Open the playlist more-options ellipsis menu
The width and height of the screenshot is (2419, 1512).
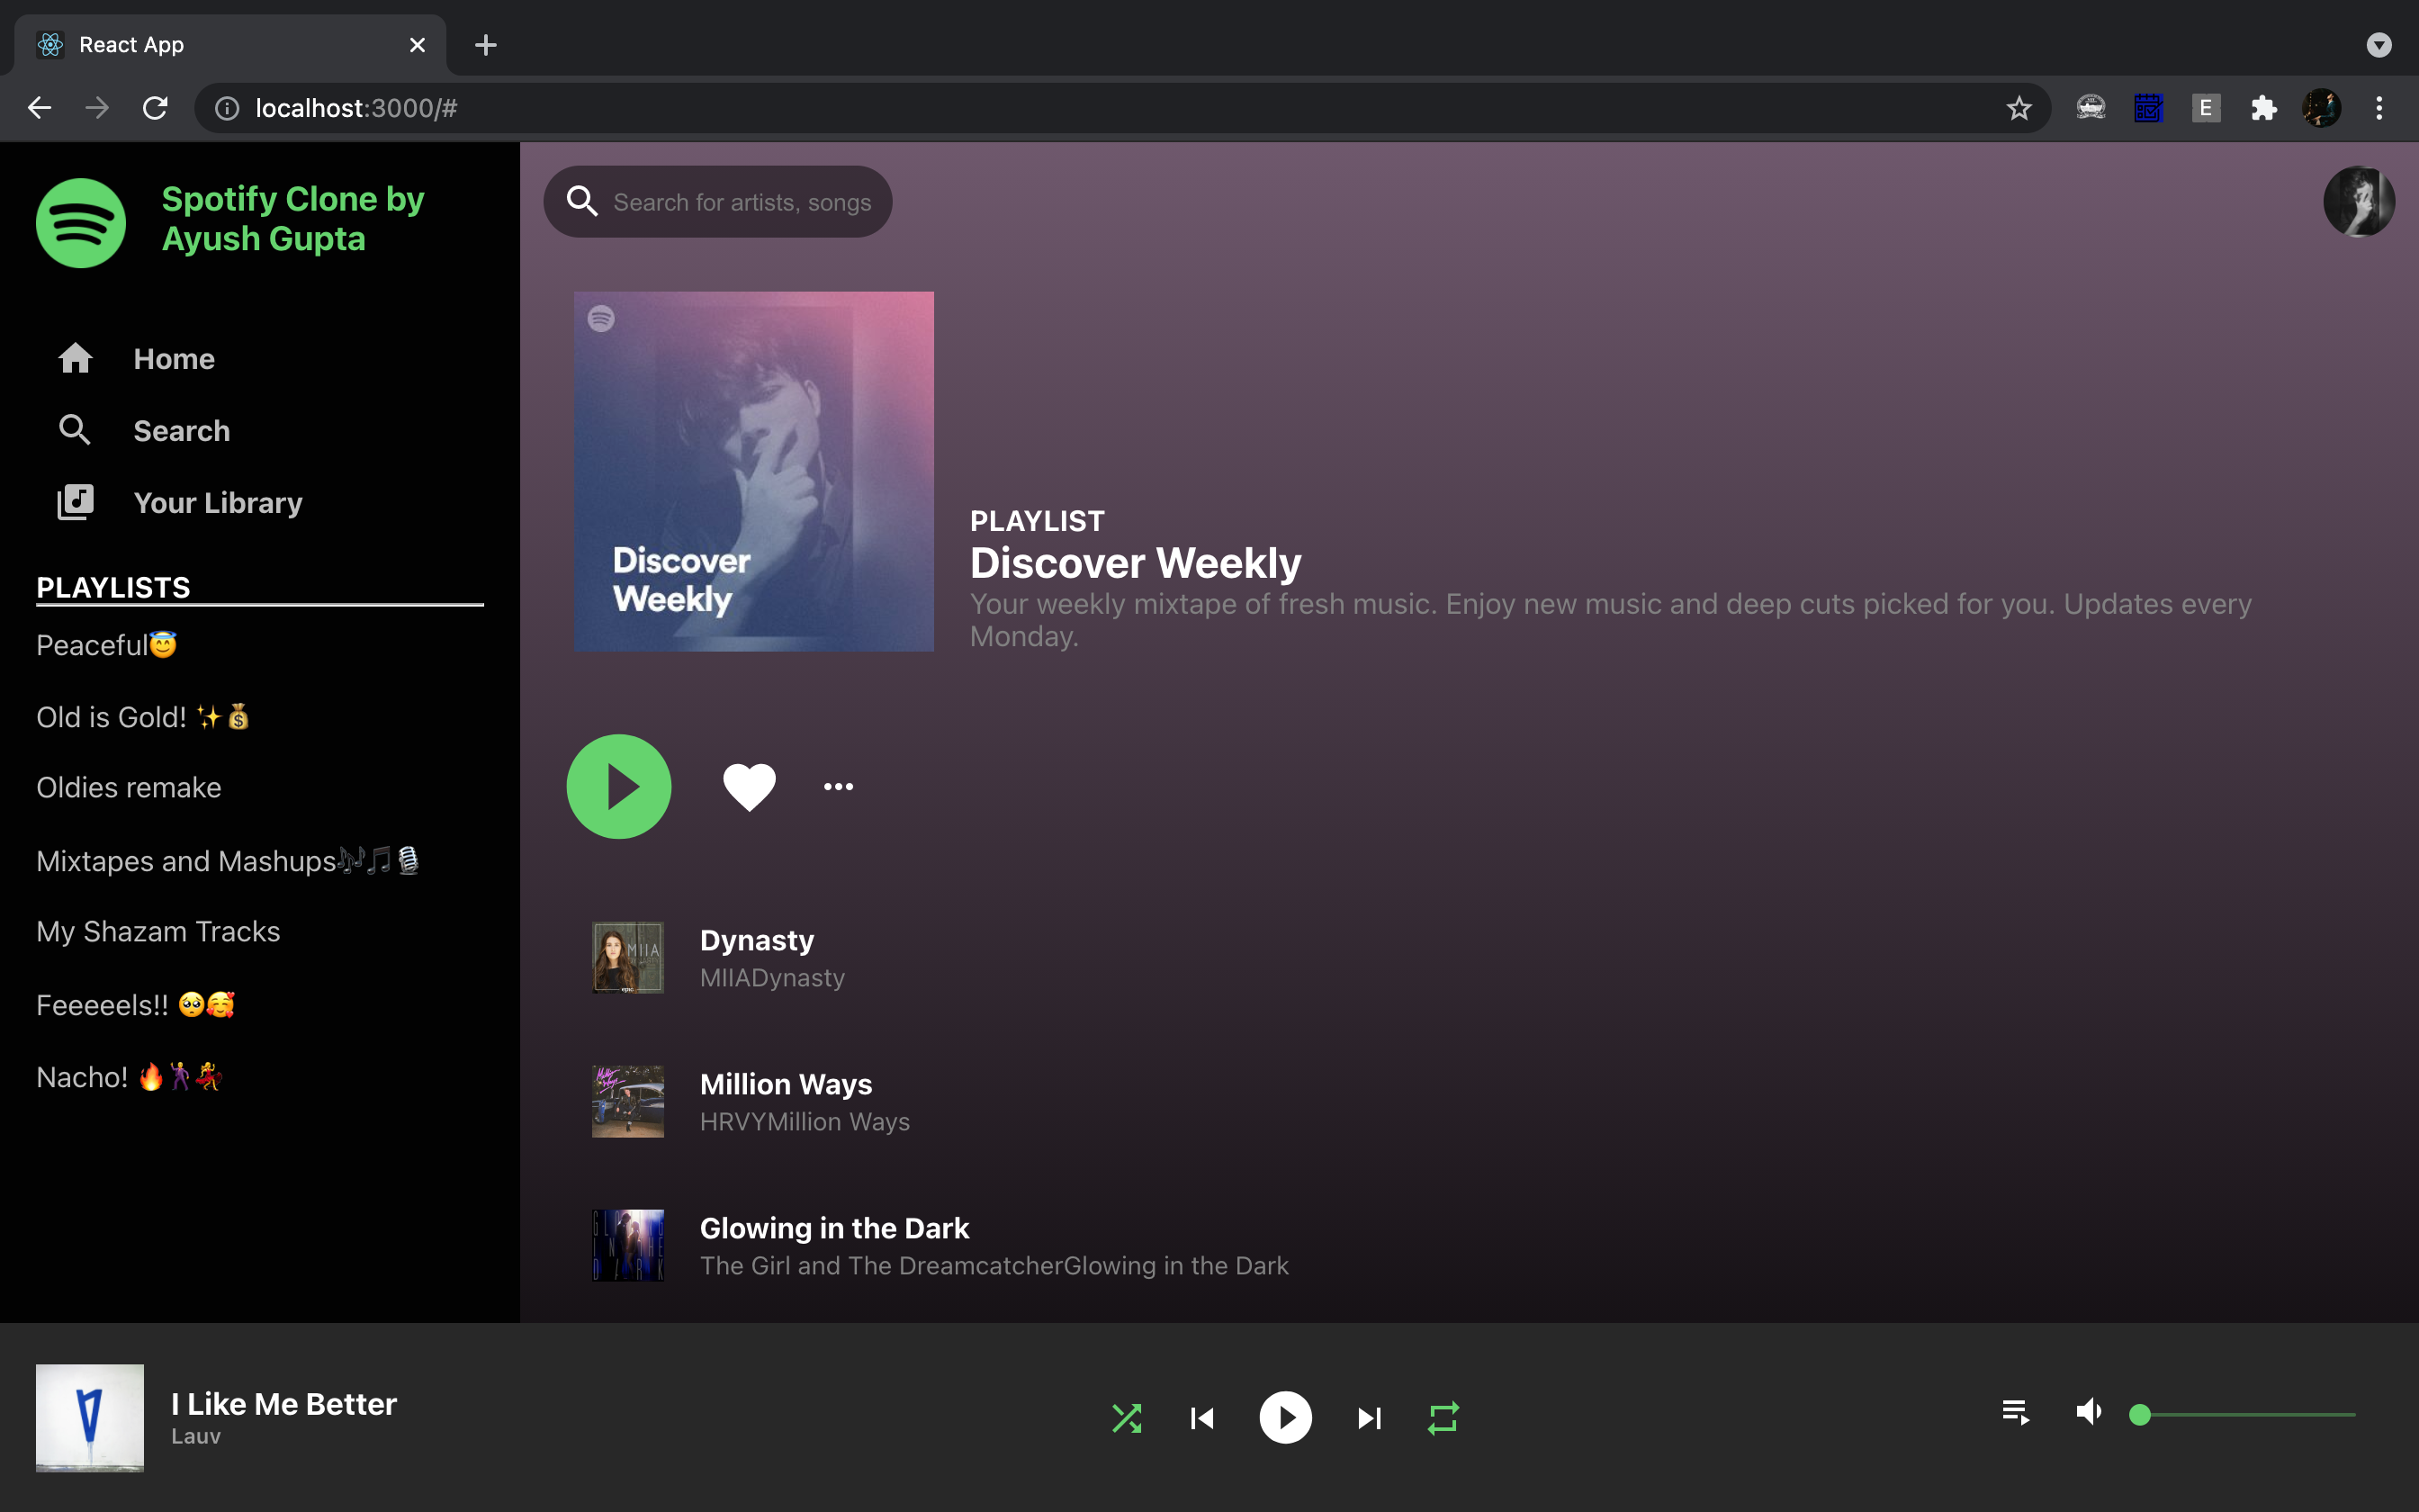pos(838,786)
